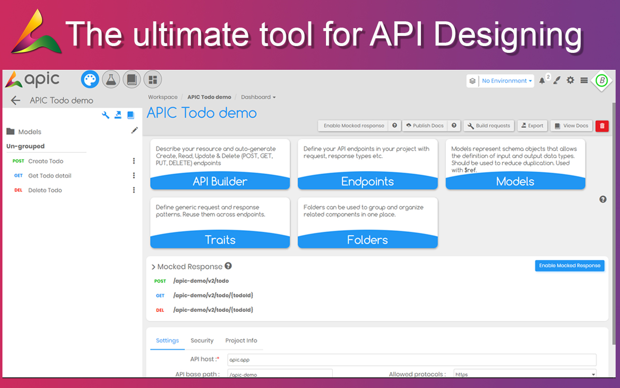Open the Designer palette icon

90,79
